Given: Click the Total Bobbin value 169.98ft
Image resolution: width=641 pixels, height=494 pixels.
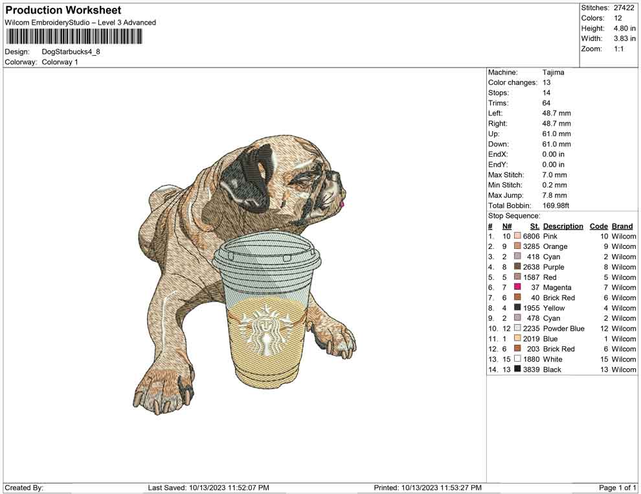Looking at the screenshot, I should click(556, 206).
